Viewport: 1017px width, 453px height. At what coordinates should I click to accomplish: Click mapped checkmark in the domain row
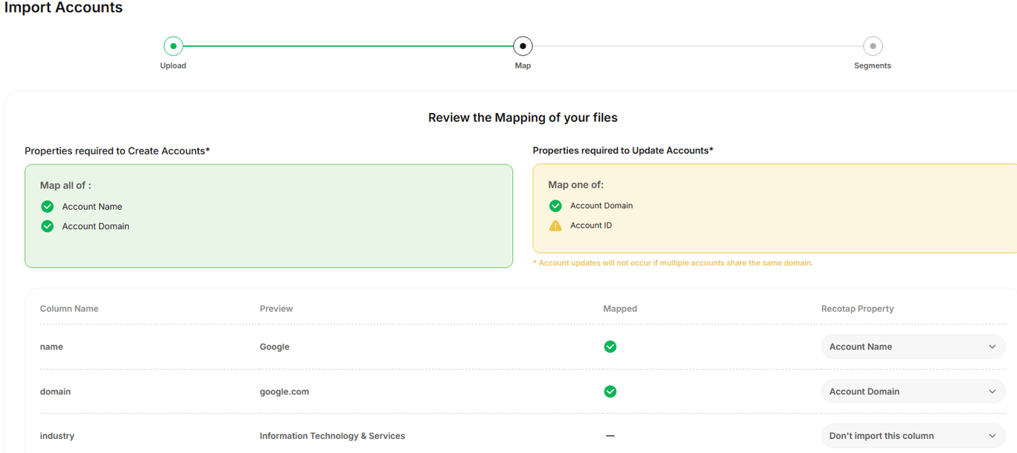click(x=610, y=391)
